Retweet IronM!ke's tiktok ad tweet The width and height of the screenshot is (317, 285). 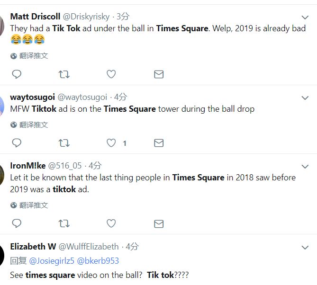(x=63, y=223)
